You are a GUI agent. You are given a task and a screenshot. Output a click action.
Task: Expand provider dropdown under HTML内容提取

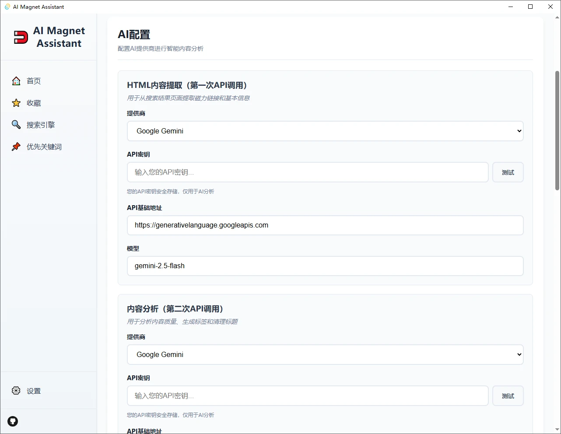pos(325,131)
